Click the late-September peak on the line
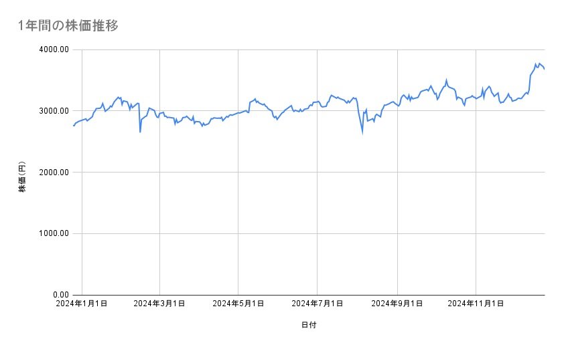This screenshot has height=347, width=562. pos(446,80)
